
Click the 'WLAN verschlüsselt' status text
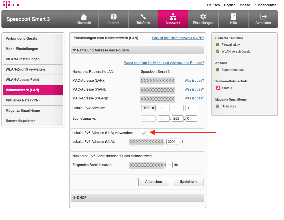236,51
